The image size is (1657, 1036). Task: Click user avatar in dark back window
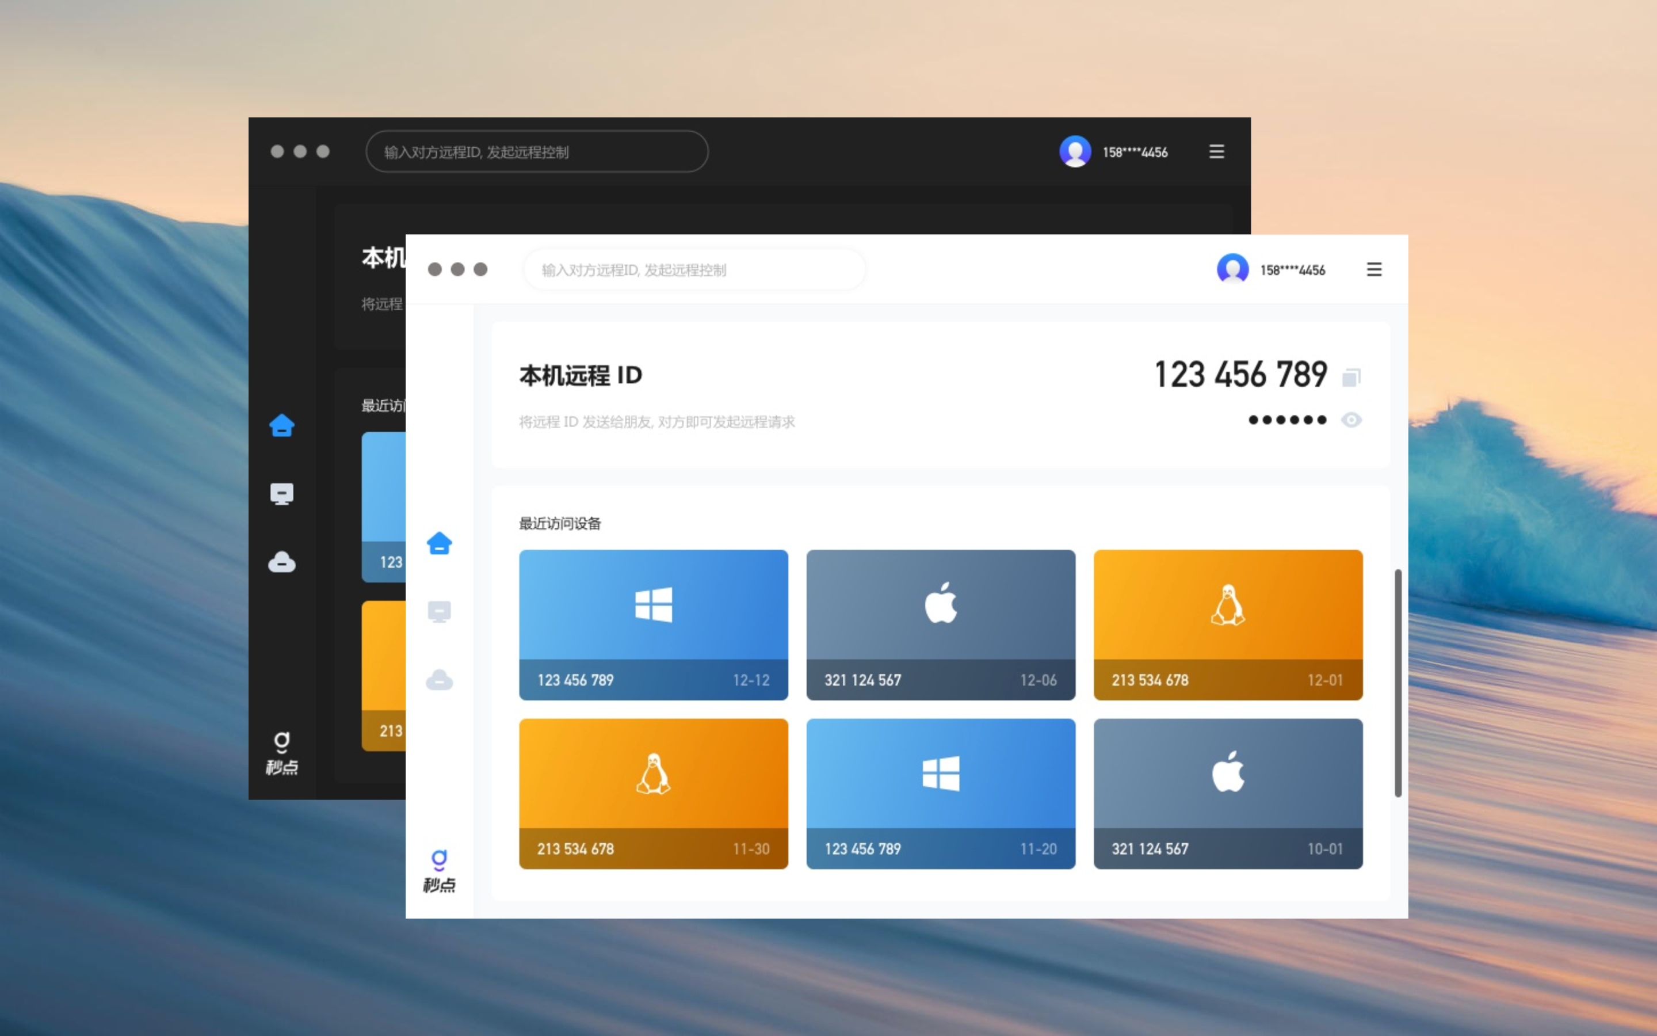coord(1075,151)
